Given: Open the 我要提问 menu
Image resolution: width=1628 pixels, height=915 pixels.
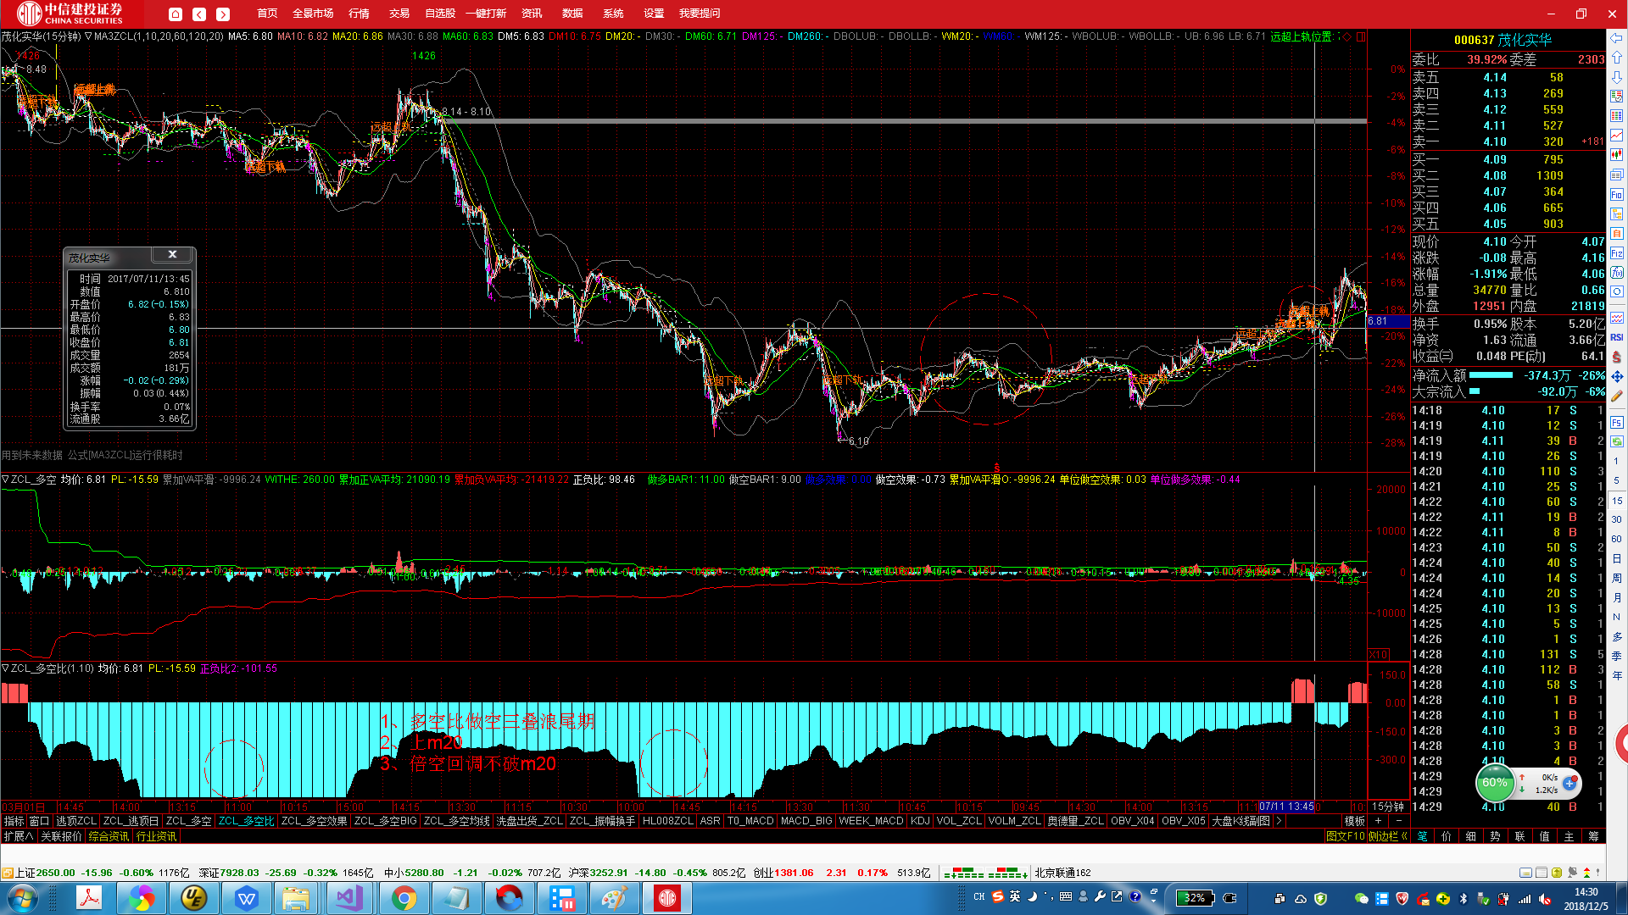Looking at the screenshot, I should [x=700, y=14].
